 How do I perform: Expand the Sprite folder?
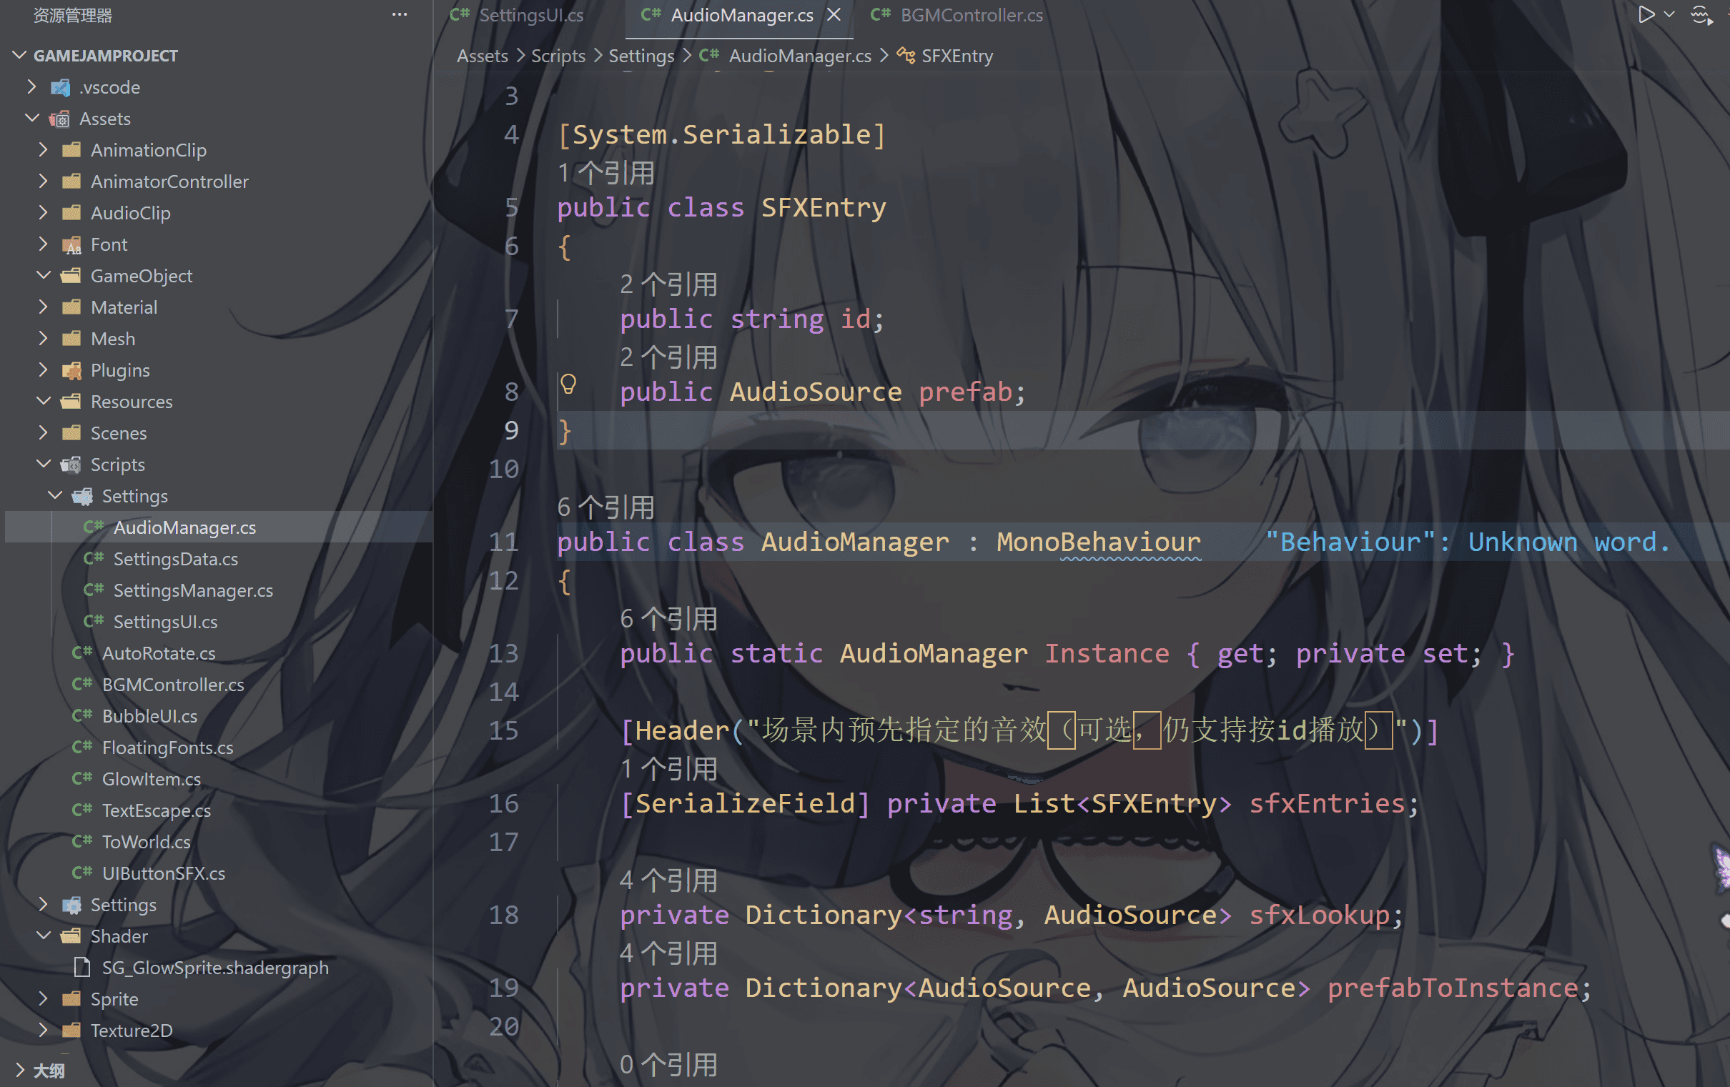(43, 998)
